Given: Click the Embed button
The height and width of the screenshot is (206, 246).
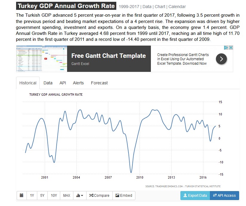Looking at the screenshot, I should click(x=124, y=196).
